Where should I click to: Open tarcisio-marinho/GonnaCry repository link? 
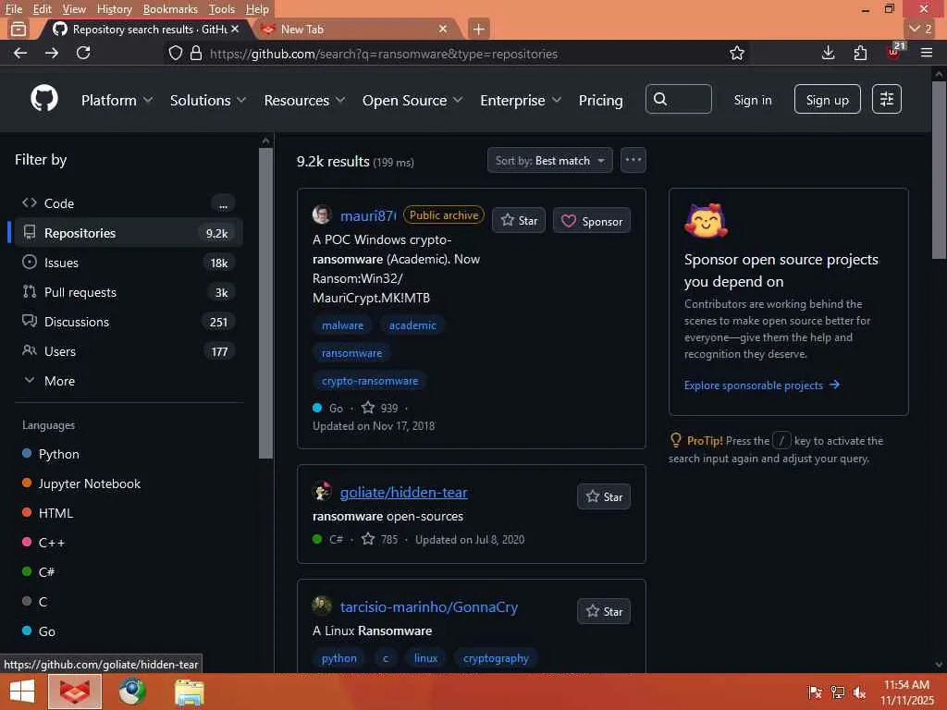click(429, 606)
